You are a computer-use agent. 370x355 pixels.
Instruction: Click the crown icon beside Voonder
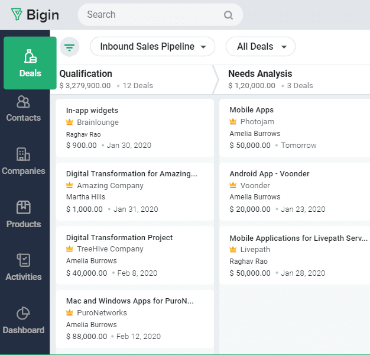[233, 185]
